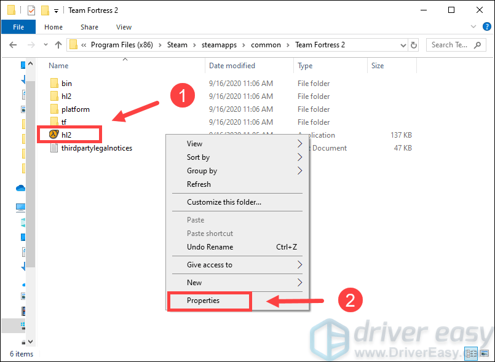Screen dimensions: 495x362
Task: Click This PC monitor icon in navigation pane
Action: (x=20, y=207)
